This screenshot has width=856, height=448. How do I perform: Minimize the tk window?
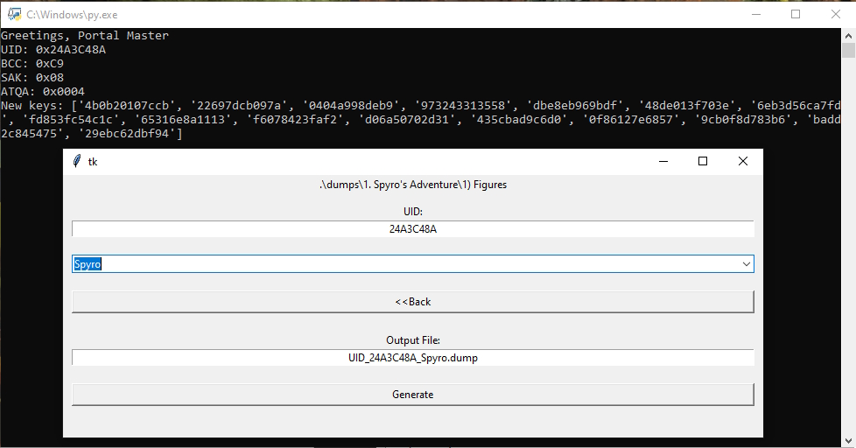coord(663,161)
